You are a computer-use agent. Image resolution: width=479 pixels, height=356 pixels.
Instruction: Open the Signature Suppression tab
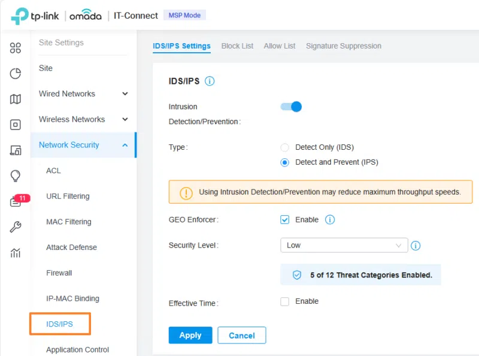point(343,46)
